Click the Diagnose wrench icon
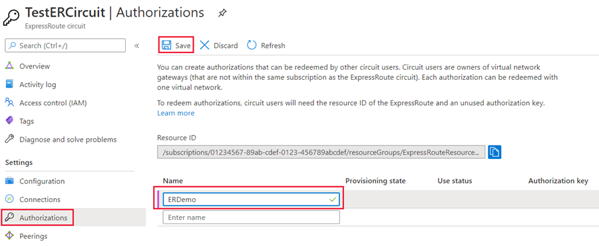This screenshot has height=246, width=599. click(x=9, y=139)
